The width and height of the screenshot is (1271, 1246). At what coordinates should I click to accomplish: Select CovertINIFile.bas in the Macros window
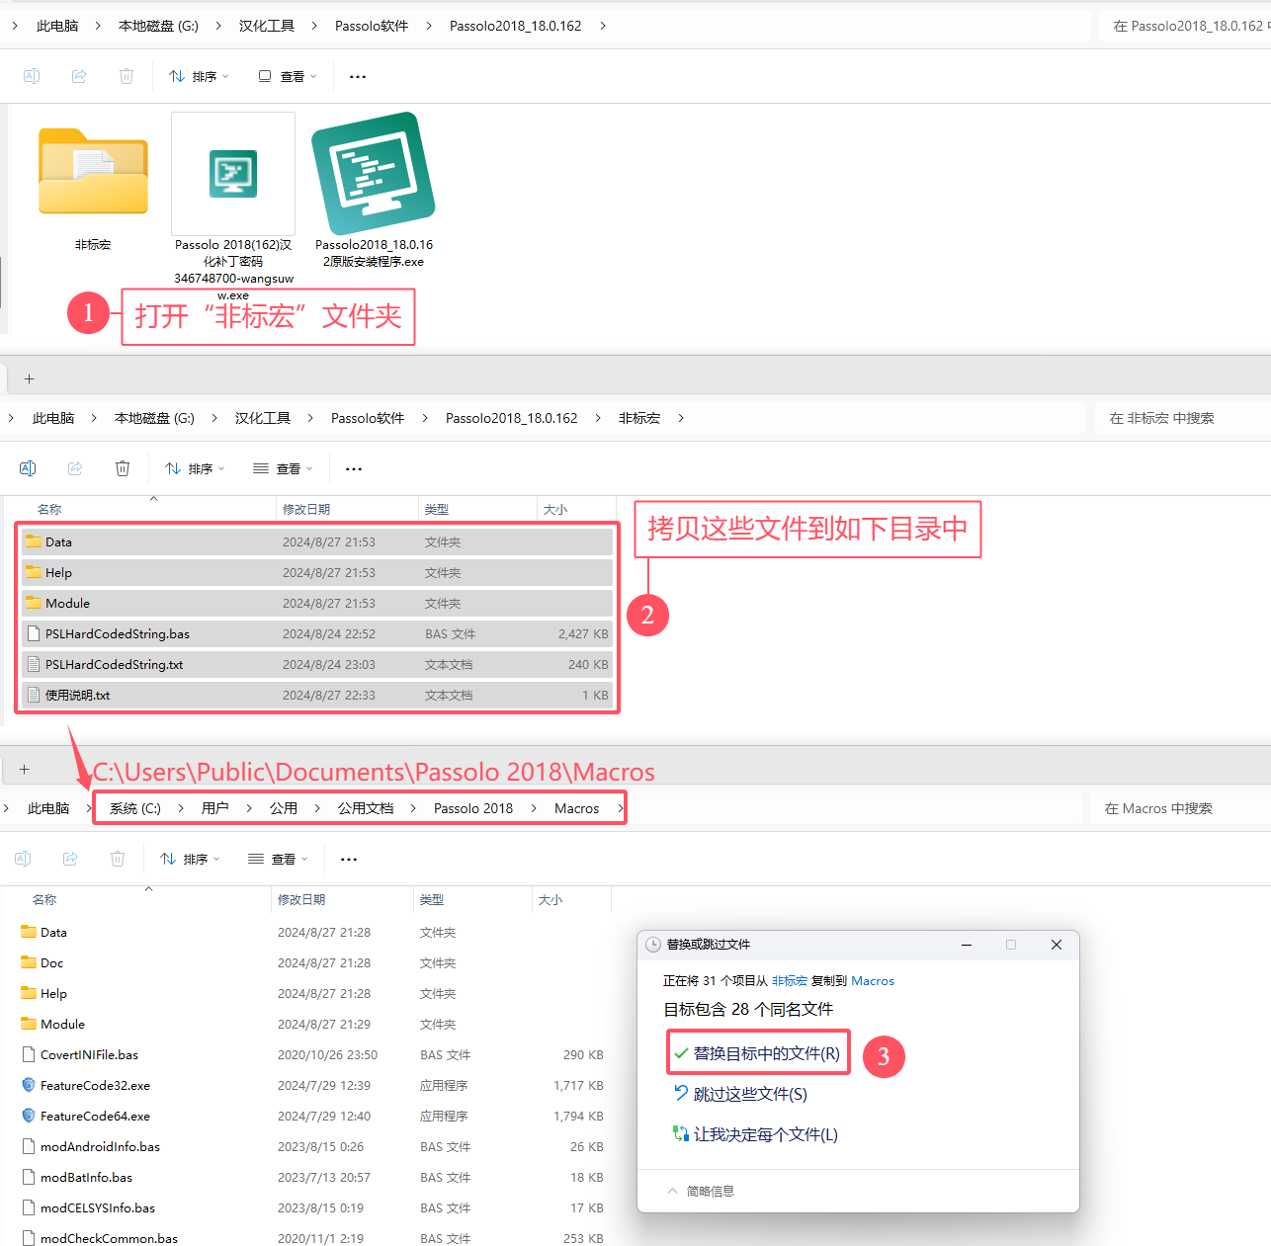311,1054
